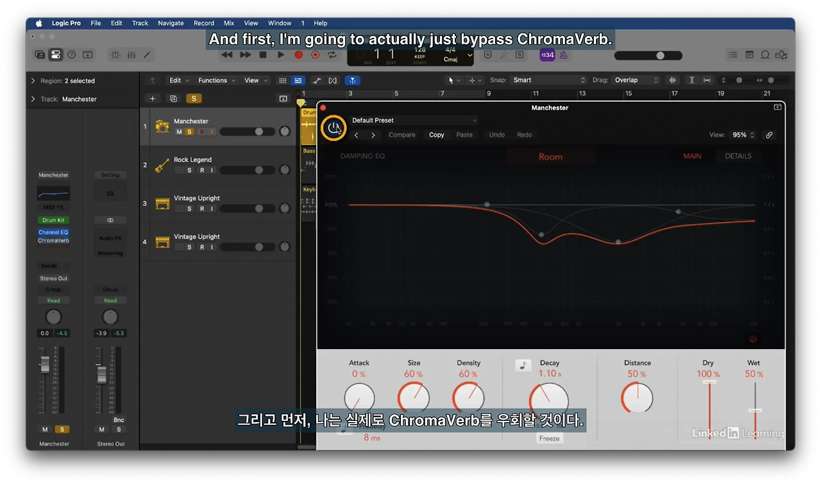Open the Mix menu
Image resolution: width=821 pixels, height=485 pixels.
click(x=229, y=23)
